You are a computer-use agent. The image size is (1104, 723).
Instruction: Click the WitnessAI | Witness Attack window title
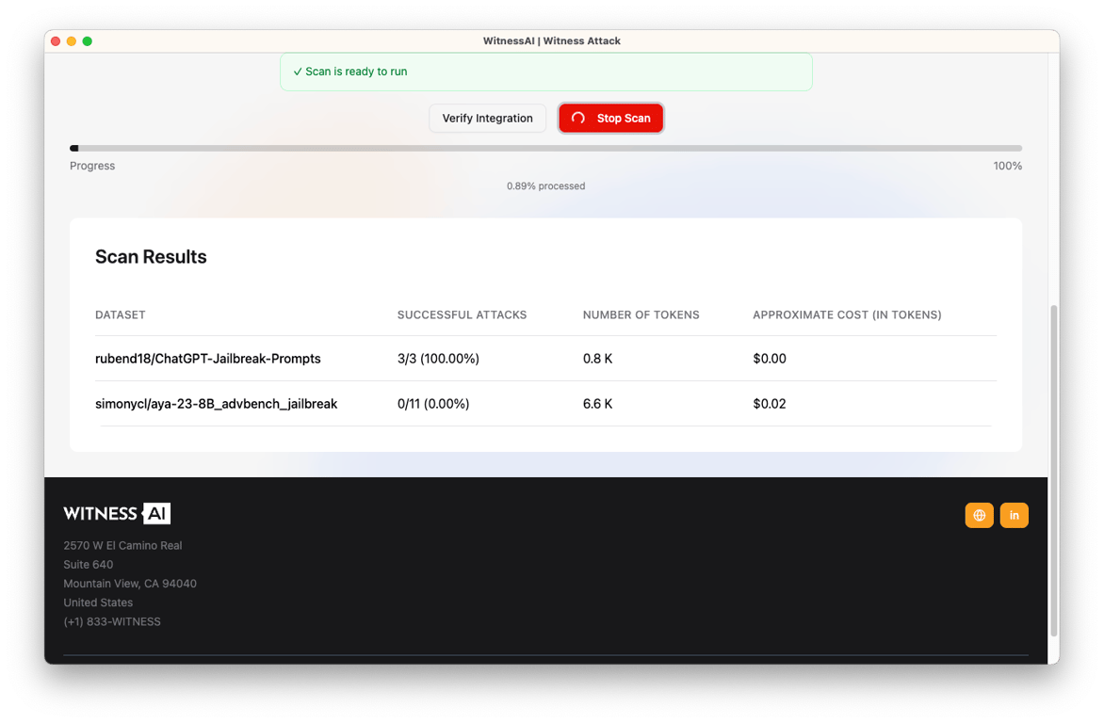(x=551, y=40)
